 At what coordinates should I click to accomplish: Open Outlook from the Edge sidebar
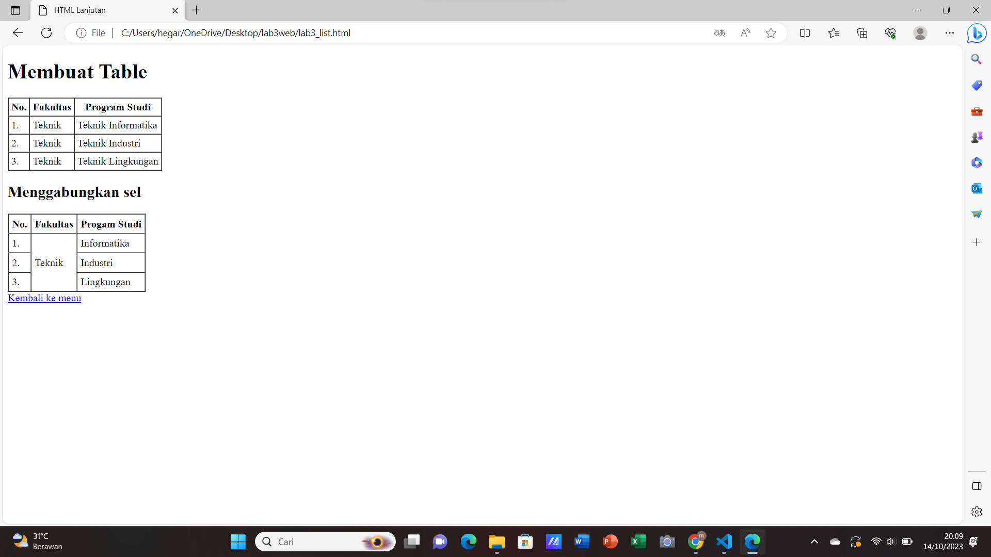point(976,188)
